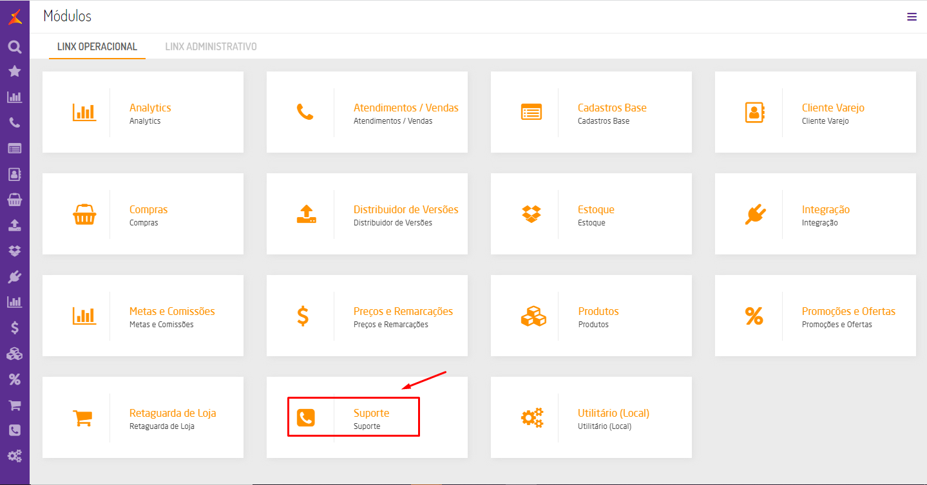Click the Distribuidor de Versões upload sidebar icon
The width and height of the screenshot is (927, 485).
point(14,225)
